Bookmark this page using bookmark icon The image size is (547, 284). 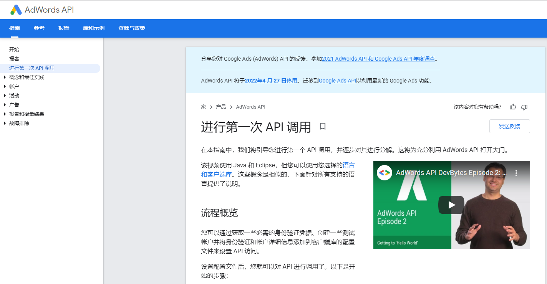tap(323, 126)
